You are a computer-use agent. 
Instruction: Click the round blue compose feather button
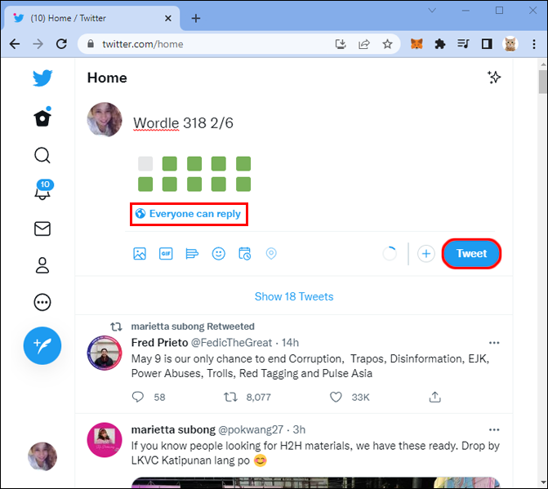point(42,345)
